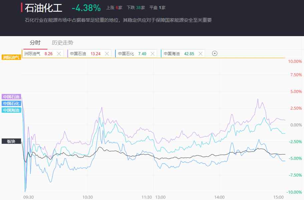Remove 洲际油气 from the comparison chips

click(x=59, y=54)
